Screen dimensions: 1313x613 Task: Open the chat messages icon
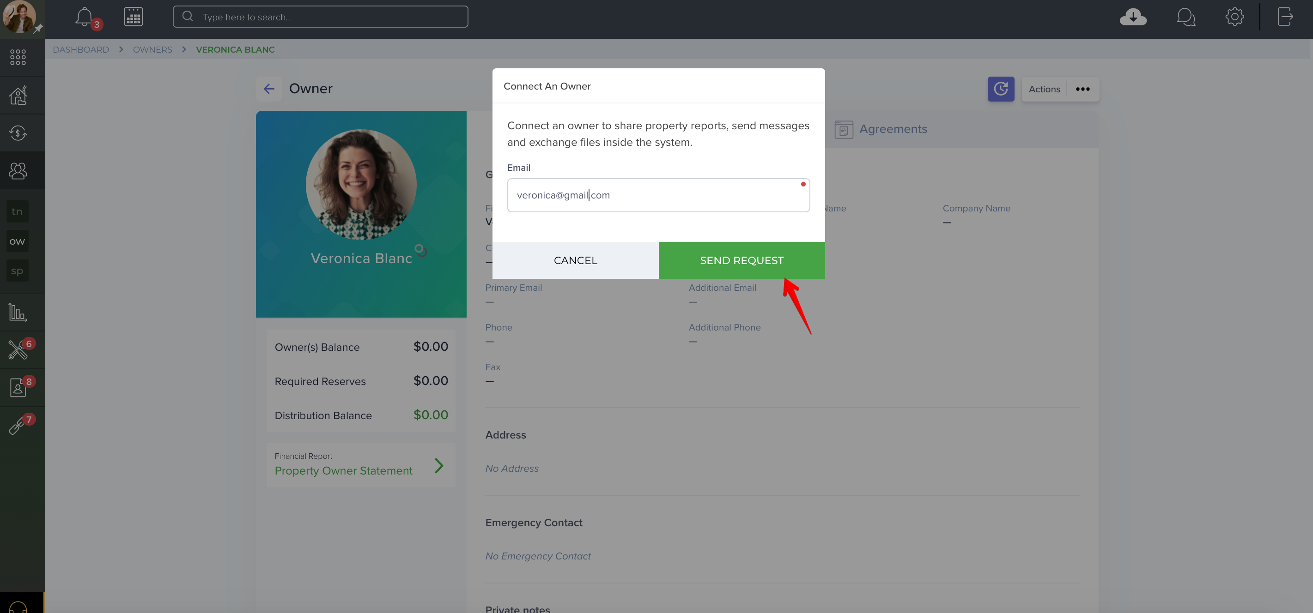pos(1185,18)
